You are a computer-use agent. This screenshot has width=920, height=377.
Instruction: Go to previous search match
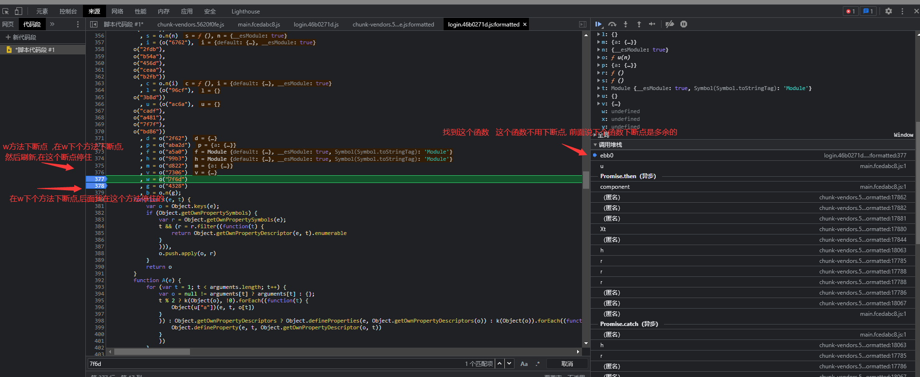pos(500,364)
